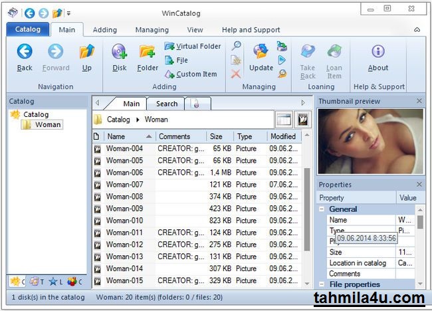Click the file list scroll down arrow
This screenshot has height=311, width=432.
307,284
